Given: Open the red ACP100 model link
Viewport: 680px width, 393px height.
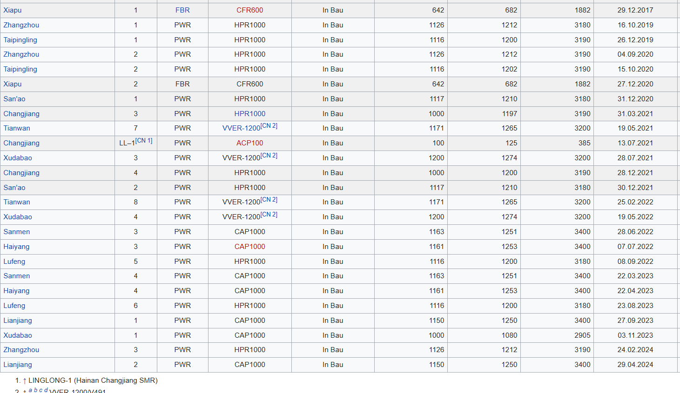Looking at the screenshot, I should (250, 143).
